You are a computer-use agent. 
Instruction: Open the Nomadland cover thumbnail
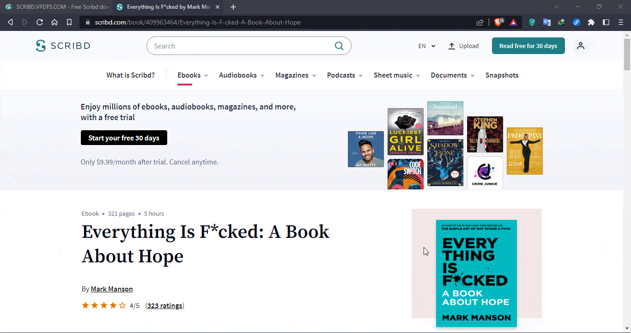pos(445,118)
